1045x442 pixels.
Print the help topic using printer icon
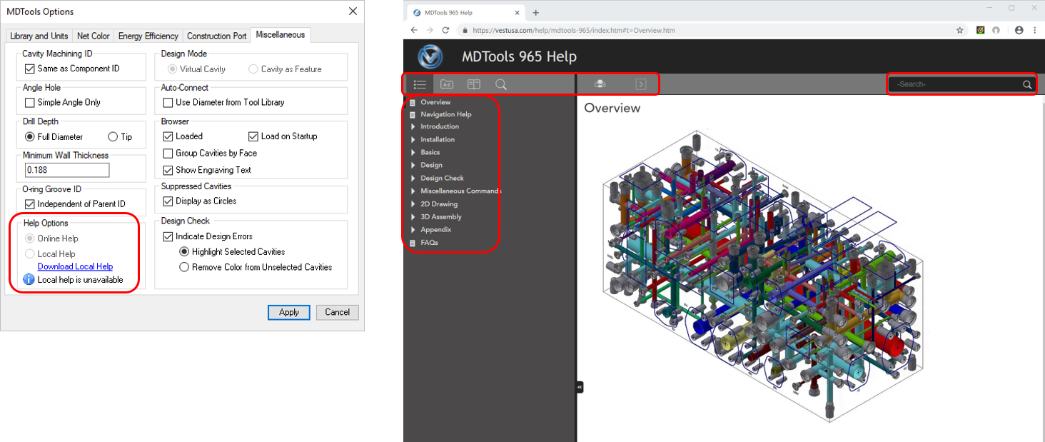tap(600, 84)
